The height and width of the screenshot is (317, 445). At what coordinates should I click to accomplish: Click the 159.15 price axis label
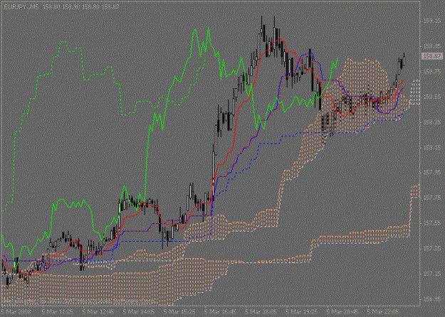pyautogui.click(x=432, y=21)
